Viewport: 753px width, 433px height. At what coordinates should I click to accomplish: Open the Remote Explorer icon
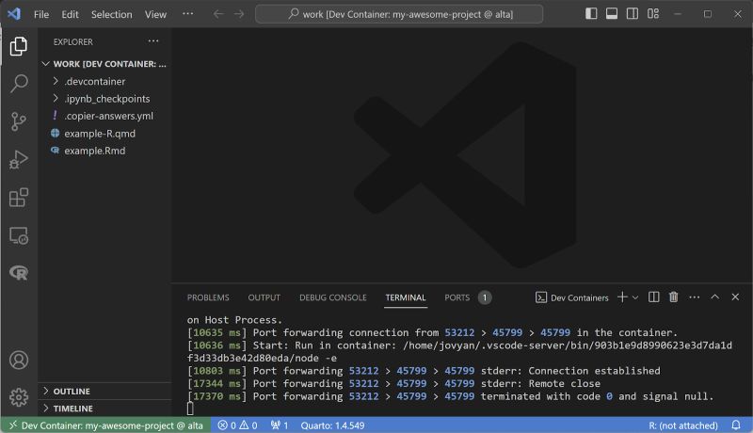[x=19, y=235]
